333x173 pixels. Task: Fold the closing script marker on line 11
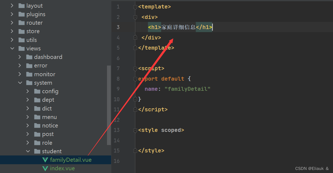tap(135, 109)
